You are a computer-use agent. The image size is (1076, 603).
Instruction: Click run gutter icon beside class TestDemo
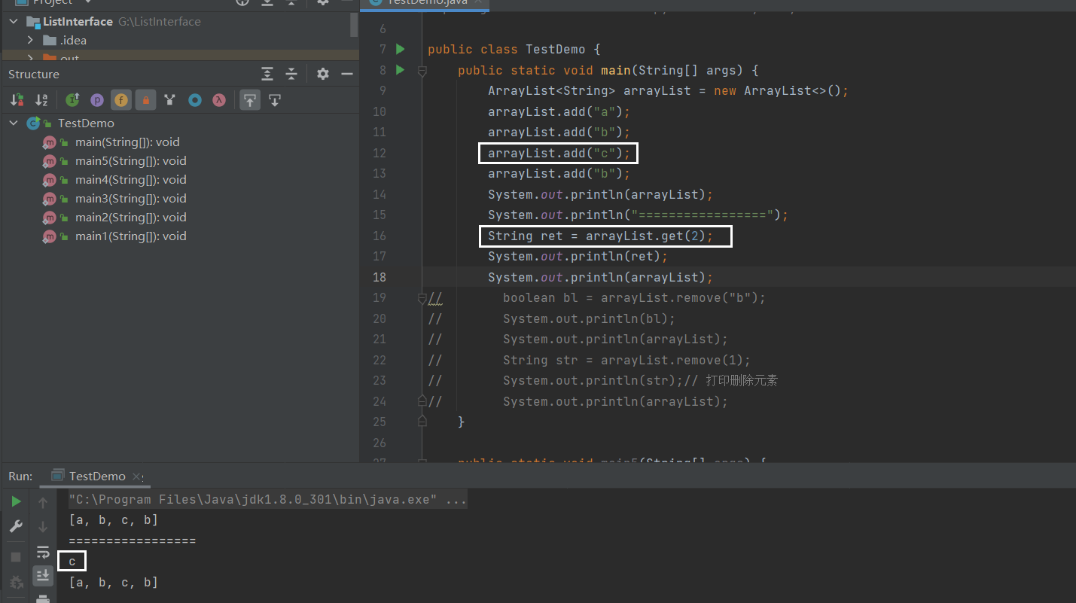401,49
